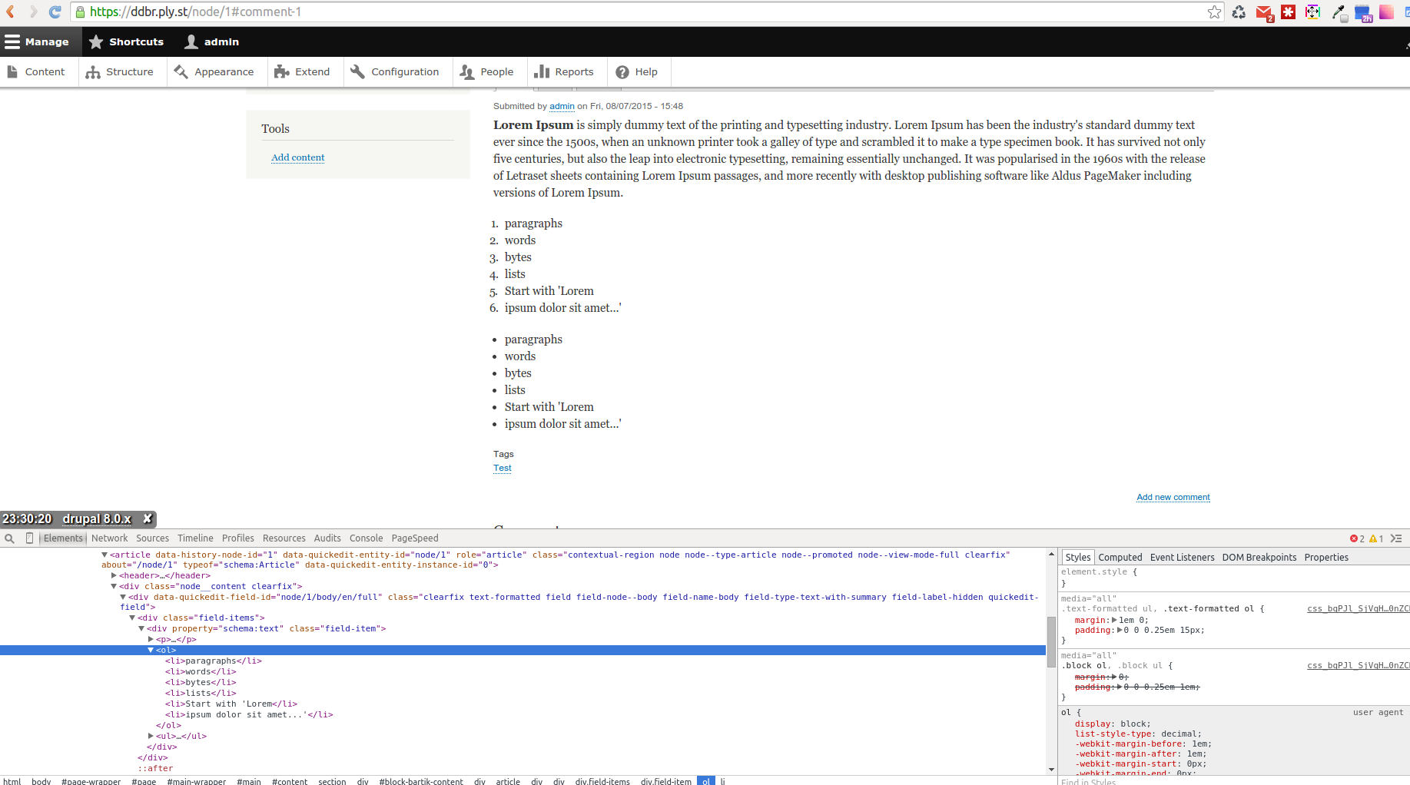Viewport: 1410px width, 785px height.
Task: Expand the header element in the DOM tree
Action: pos(114,575)
